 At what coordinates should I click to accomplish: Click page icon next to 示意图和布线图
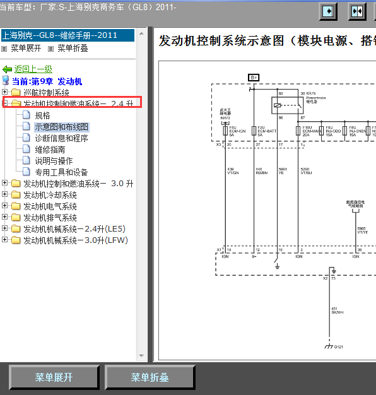click(26, 126)
